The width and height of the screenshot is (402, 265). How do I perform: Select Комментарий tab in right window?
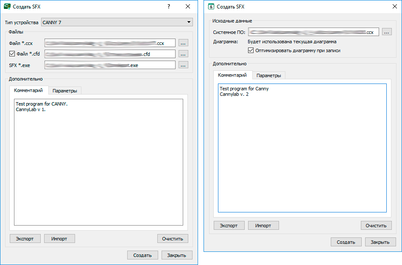tap(232, 75)
